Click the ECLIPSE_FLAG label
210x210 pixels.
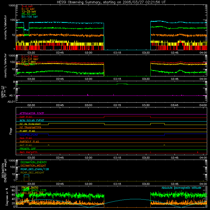pyautogui.click(x=29, y=135)
